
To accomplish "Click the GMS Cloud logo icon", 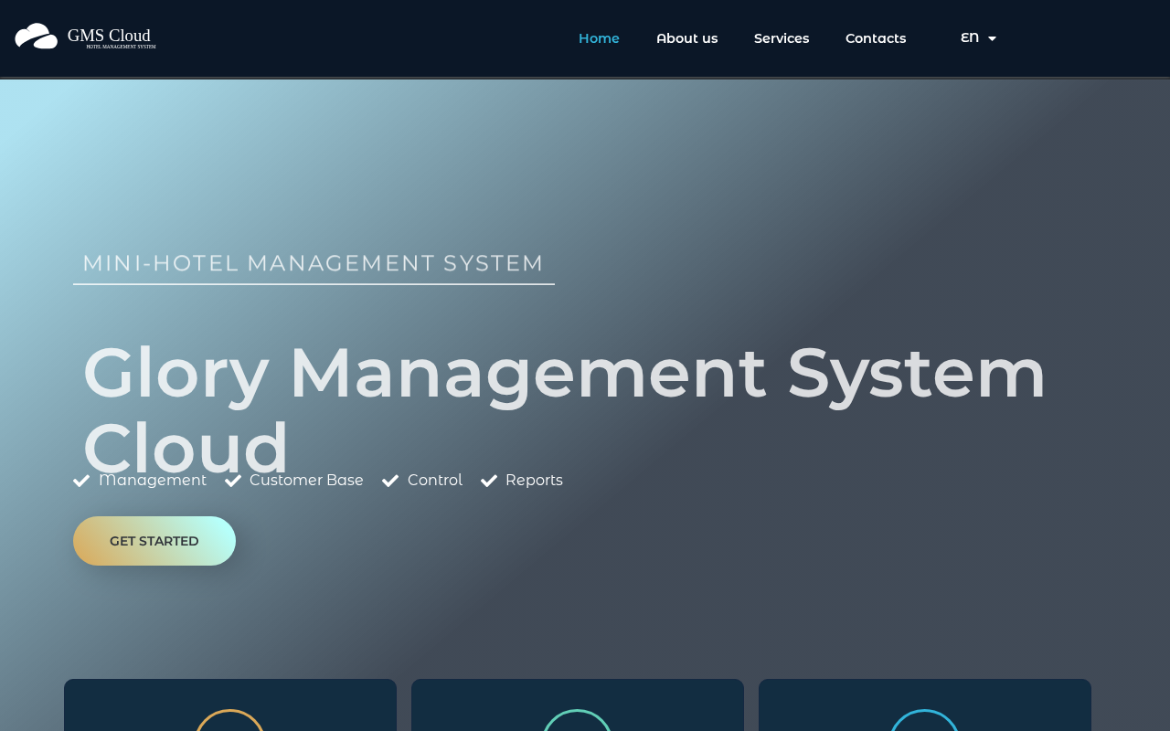I will pos(37,37).
